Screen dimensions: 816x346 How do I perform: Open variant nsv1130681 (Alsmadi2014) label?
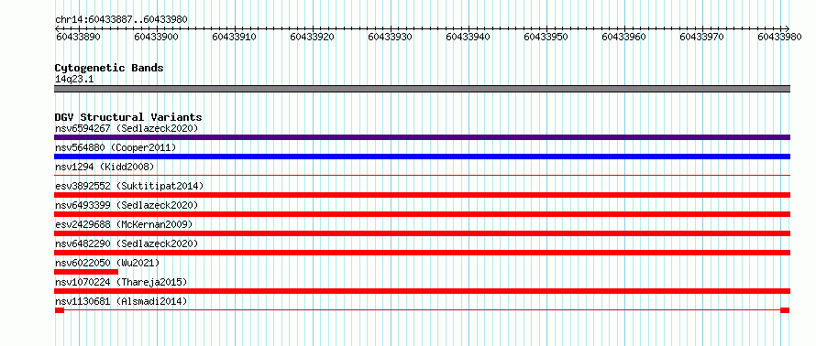[121, 301]
